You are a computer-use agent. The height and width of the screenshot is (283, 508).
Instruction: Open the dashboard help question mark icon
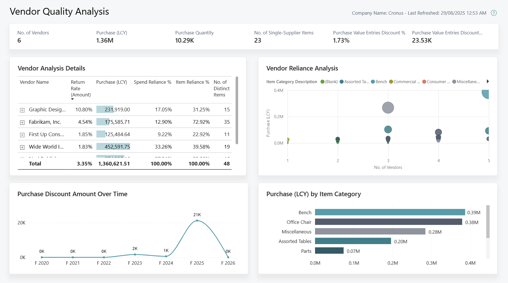click(x=493, y=13)
